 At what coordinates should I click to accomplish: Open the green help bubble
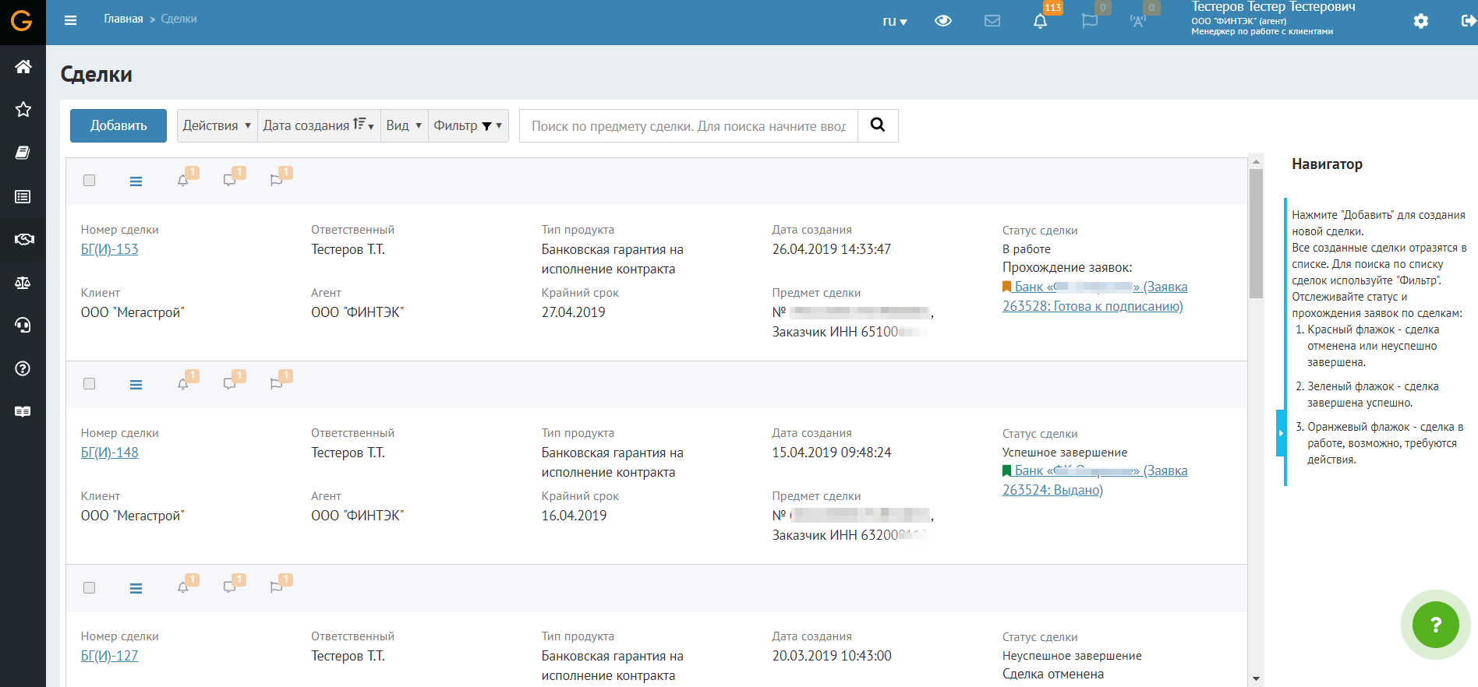coord(1436,625)
